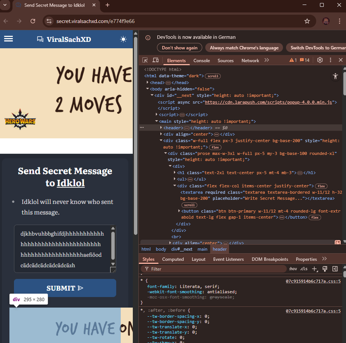Image resolution: width=346 pixels, height=343 pixels.
Task: Collapse the main element node
Action: [x=156, y=121]
